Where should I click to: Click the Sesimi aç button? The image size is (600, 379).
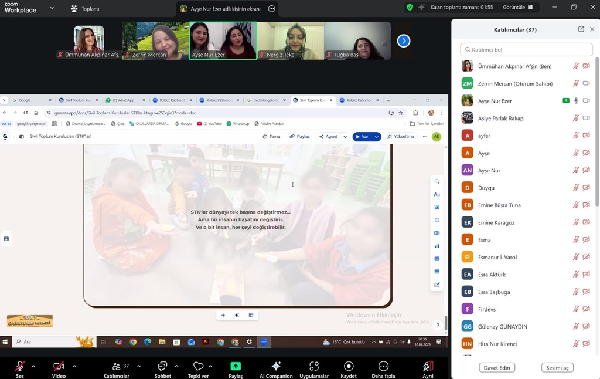pos(557,368)
